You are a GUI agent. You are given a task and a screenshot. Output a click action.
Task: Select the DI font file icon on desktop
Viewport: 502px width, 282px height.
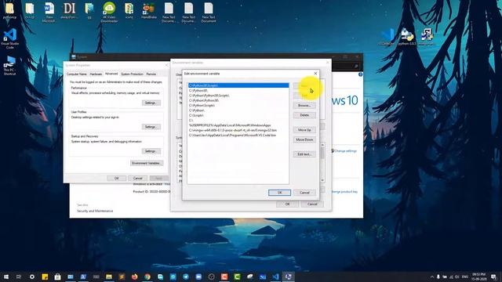(69, 10)
